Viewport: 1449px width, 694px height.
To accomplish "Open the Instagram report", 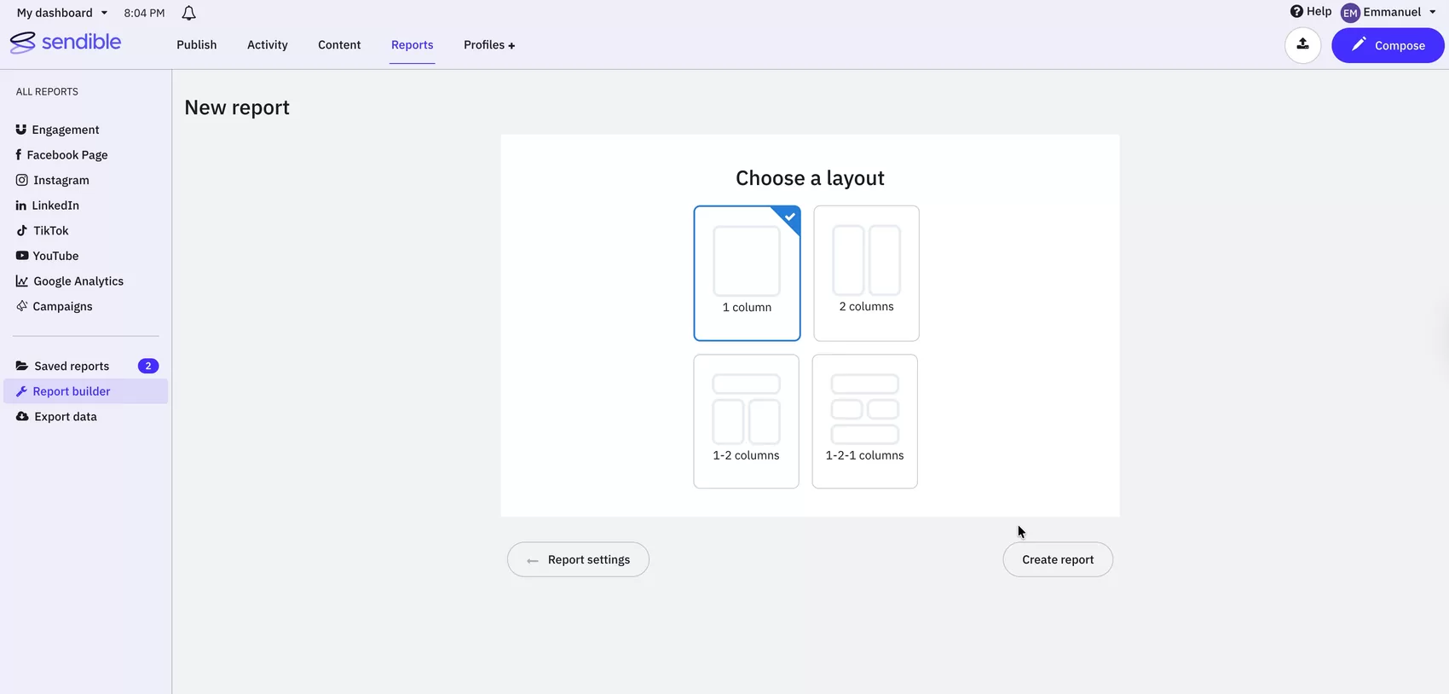I will pos(61,180).
